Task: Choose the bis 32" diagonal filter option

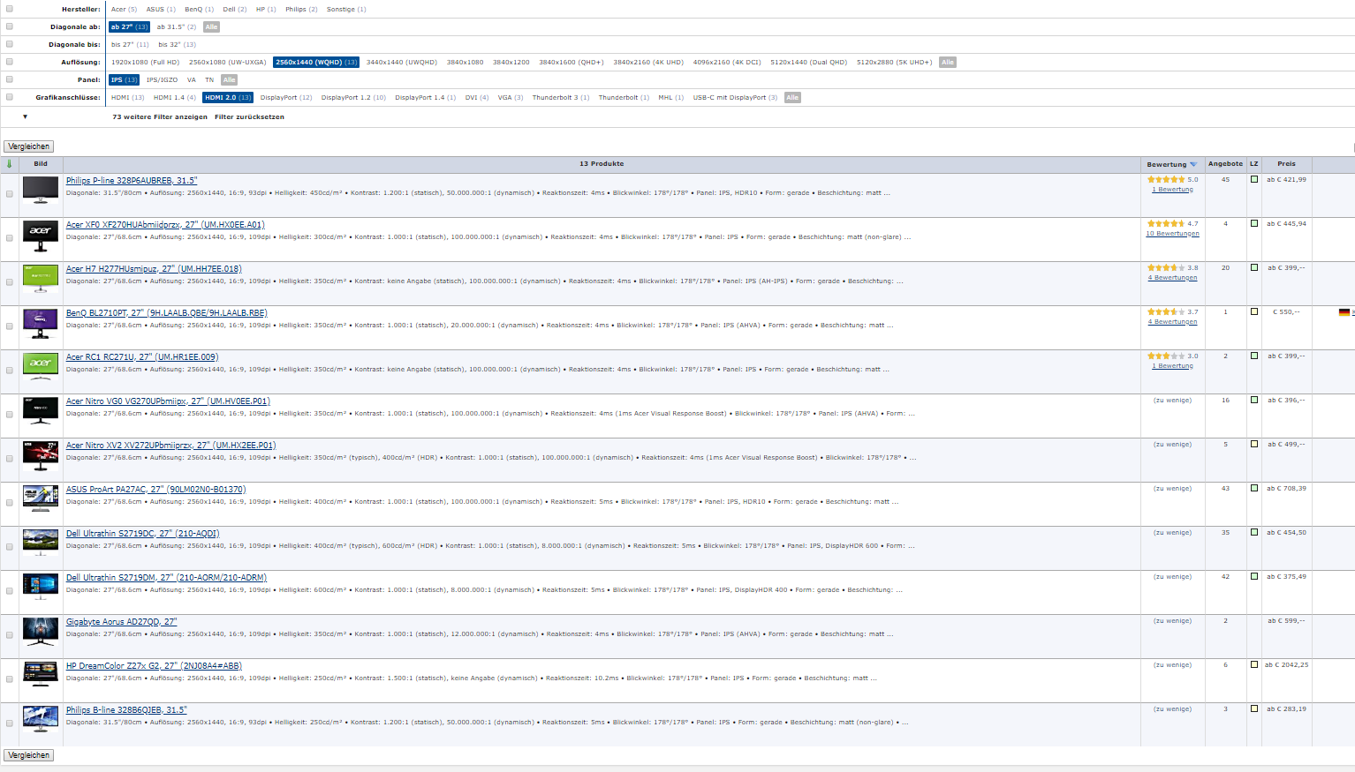Action: (x=177, y=45)
